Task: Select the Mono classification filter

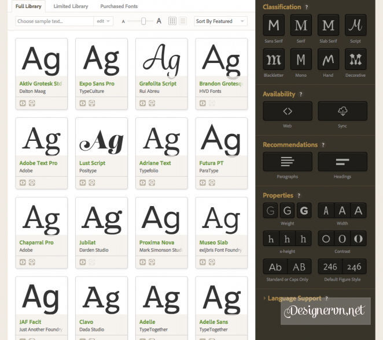Action: tap(301, 59)
